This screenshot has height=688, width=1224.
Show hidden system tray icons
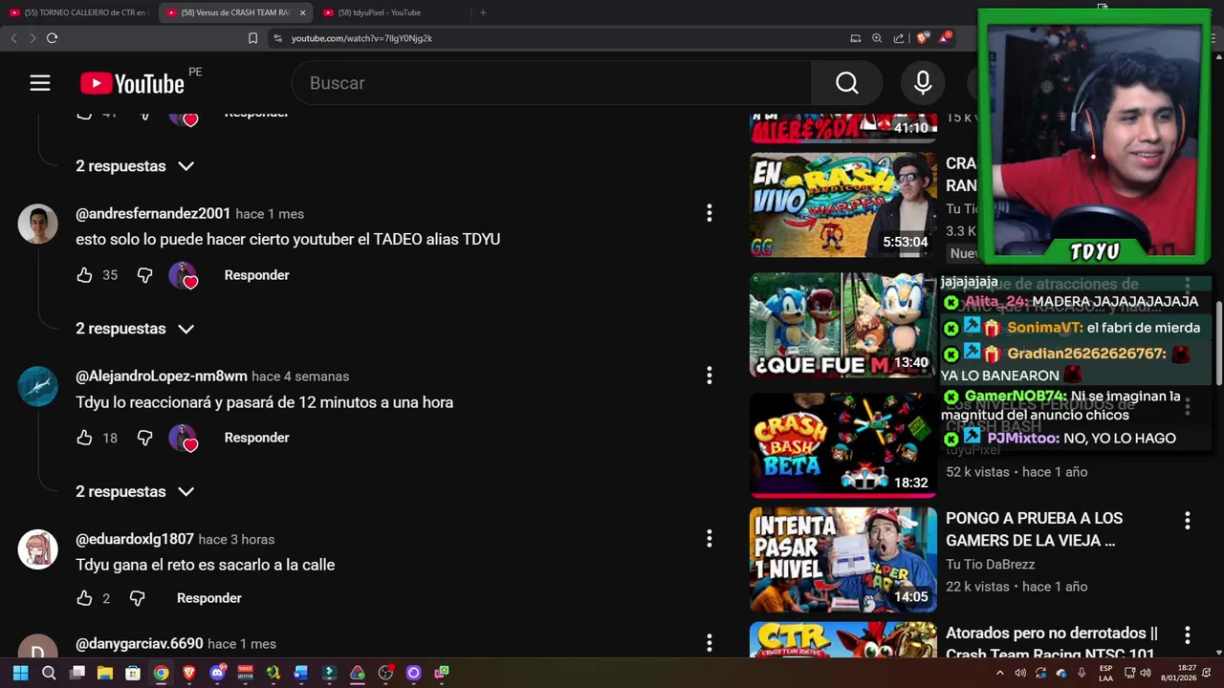(1000, 673)
